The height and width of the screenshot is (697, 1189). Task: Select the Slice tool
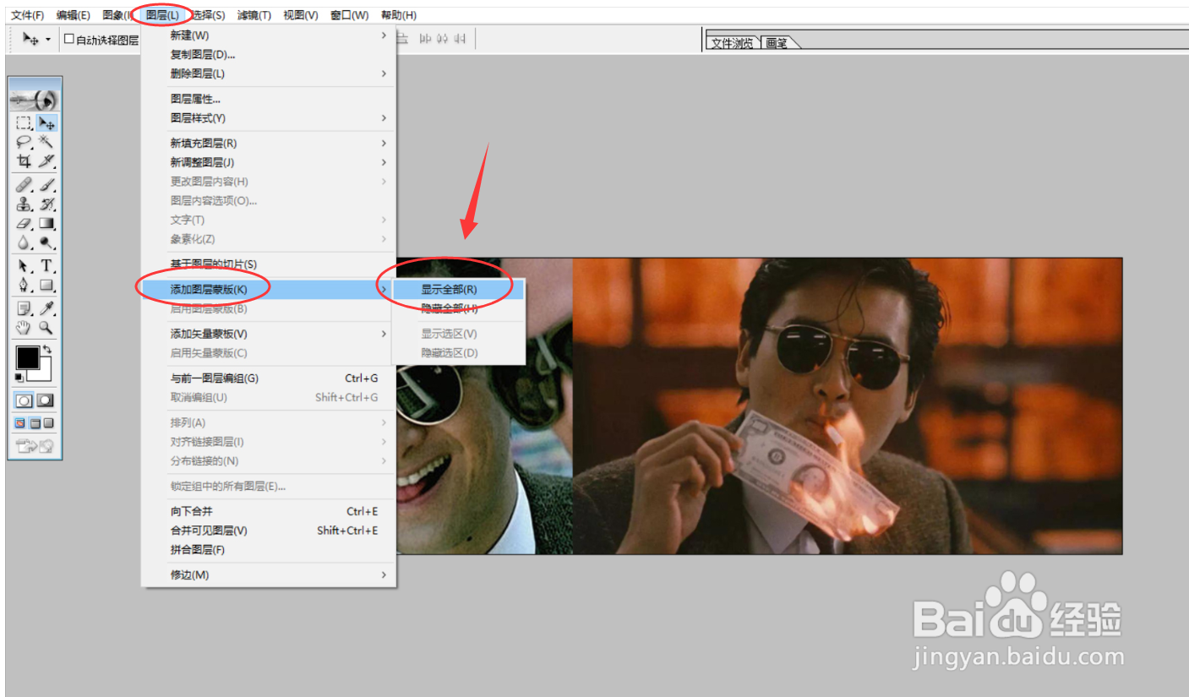[46, 161]
